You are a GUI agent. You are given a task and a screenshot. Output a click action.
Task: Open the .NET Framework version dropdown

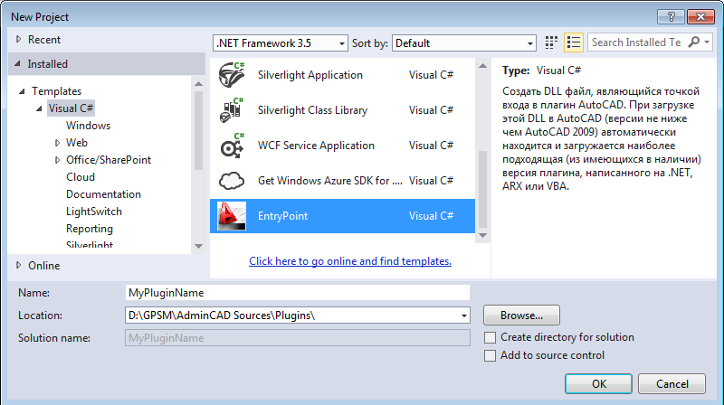click(281, 42)
